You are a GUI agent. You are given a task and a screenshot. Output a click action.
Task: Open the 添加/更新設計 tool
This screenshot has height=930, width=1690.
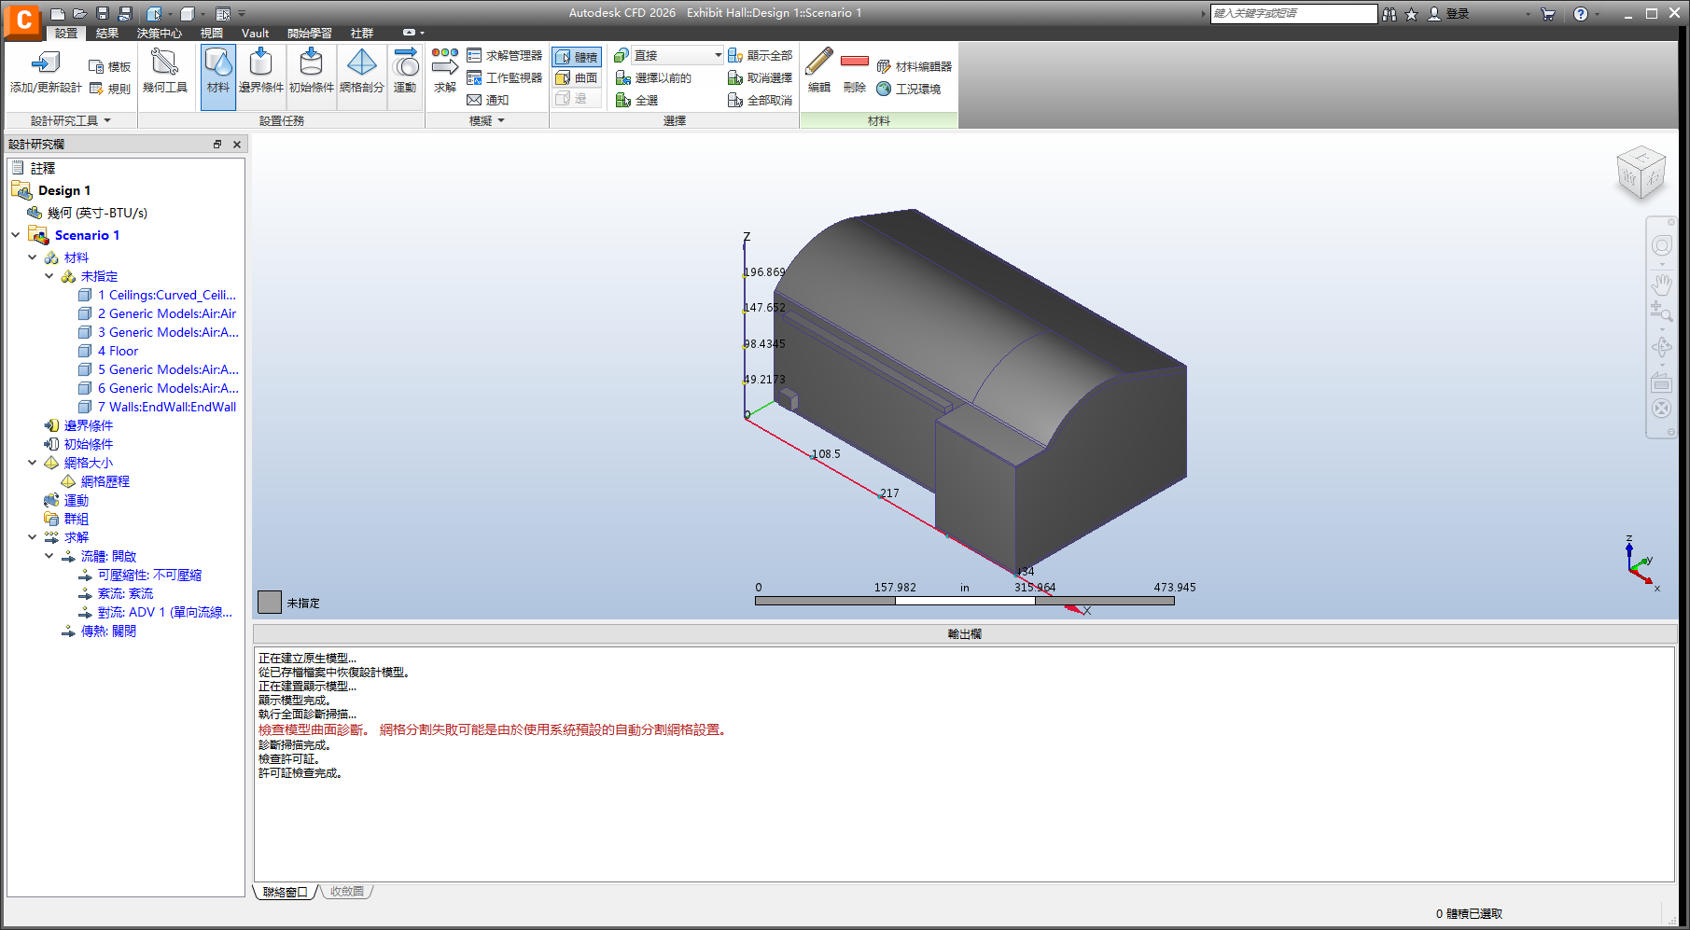pos(46,72)
